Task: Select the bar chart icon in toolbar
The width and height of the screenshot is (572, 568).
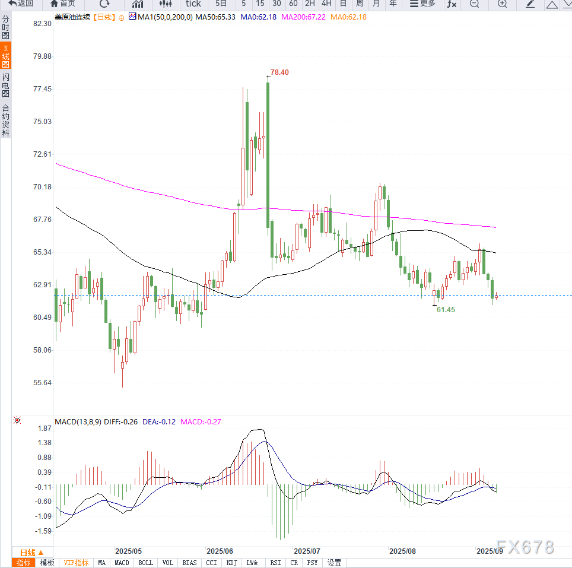Action: (x=137, y=4)
